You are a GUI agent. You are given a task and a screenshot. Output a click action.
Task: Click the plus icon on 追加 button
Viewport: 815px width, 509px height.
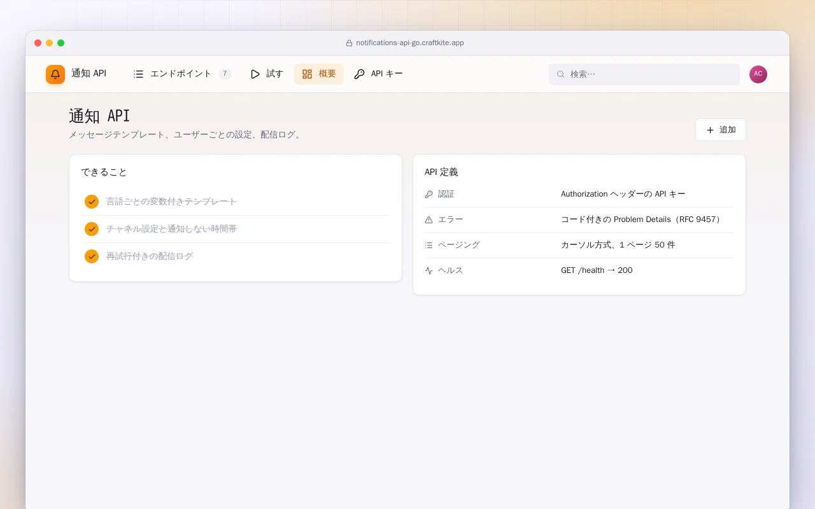coord(710,130)
